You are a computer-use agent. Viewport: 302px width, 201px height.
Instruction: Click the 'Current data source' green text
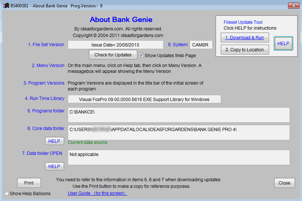coord(87,142)
